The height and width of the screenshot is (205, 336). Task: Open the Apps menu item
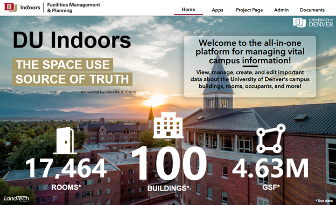[x=218, y=10]
